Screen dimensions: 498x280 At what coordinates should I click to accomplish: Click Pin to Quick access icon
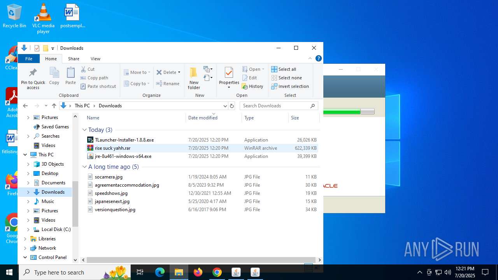point(33,79)
